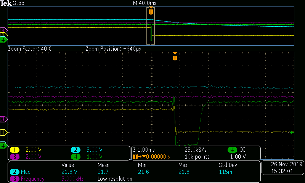This screenshot has height=183, width=305.
Task: Click the 0.00000 s trigger delay readout
Action: click(158, 157)
